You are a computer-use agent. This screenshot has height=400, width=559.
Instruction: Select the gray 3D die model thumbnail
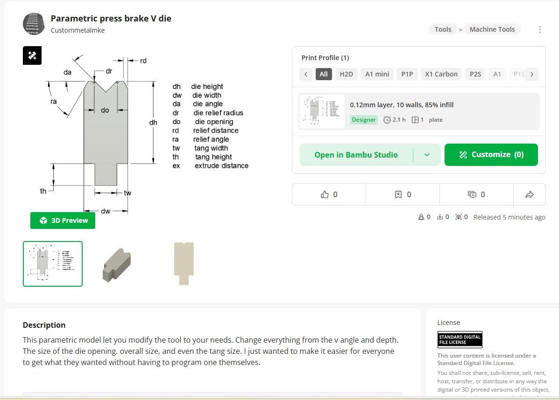(117, 264)
